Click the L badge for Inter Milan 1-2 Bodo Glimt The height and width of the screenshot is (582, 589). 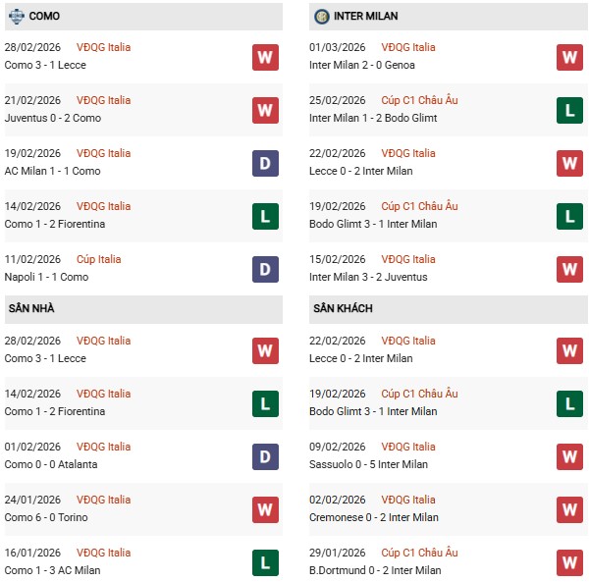pyautogui.click(x=570, y=110)
